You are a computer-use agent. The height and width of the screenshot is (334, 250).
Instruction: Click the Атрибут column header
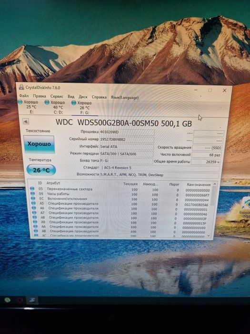[53, 183]
